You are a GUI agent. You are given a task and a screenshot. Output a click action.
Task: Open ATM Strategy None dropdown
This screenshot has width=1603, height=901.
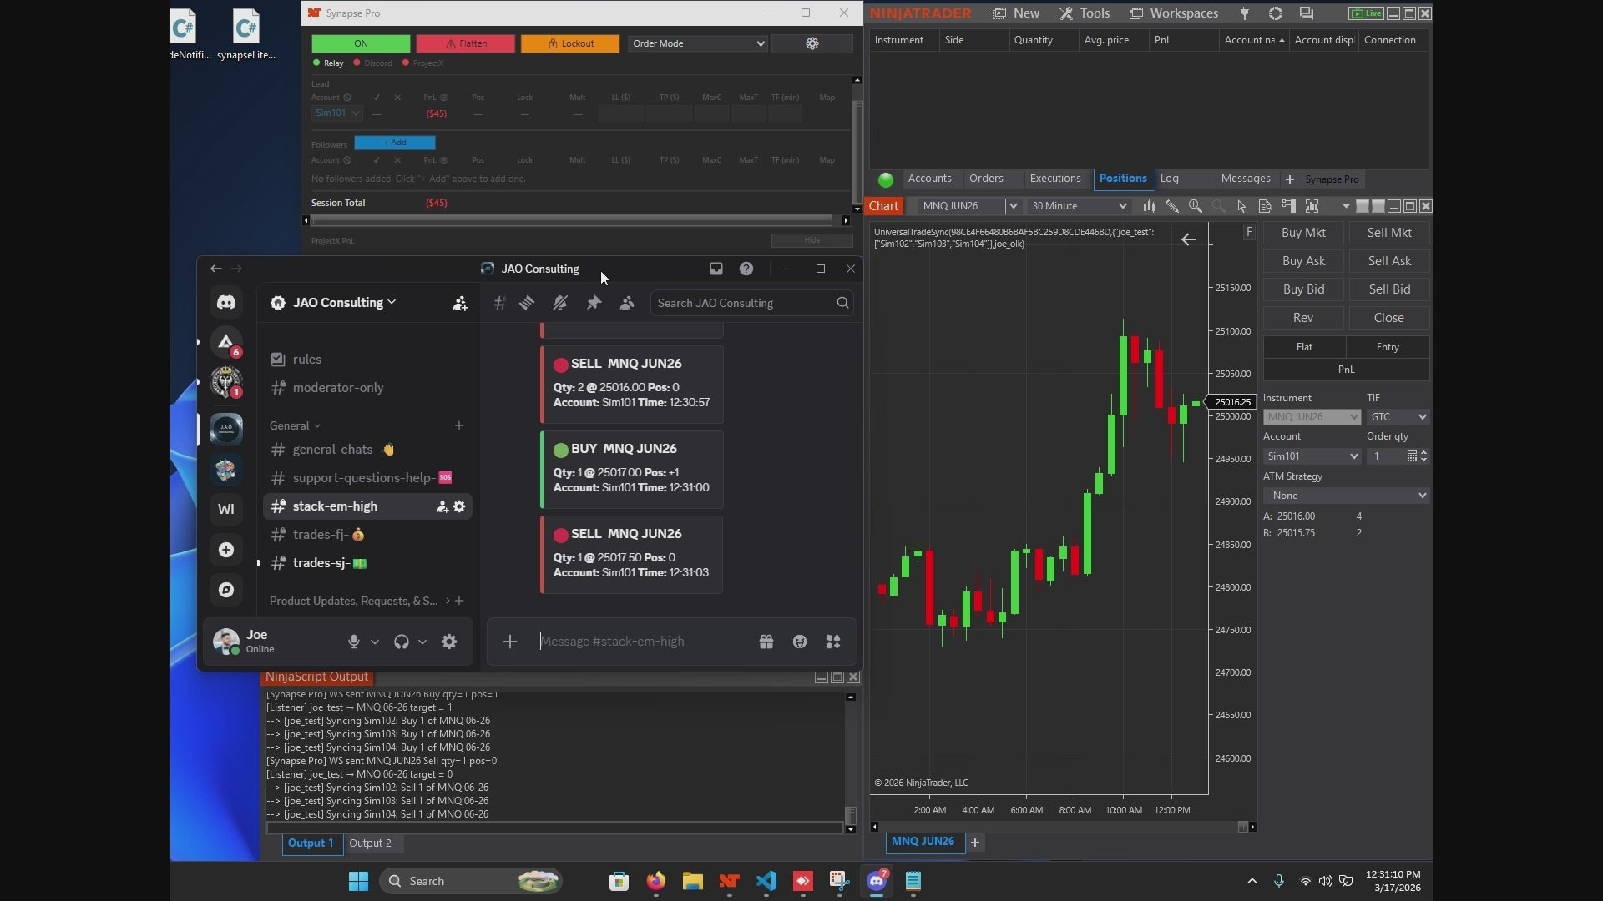click(x=1346, y=496)
